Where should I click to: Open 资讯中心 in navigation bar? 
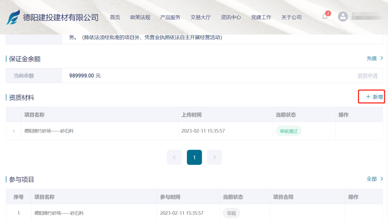[x=231, y=17]
